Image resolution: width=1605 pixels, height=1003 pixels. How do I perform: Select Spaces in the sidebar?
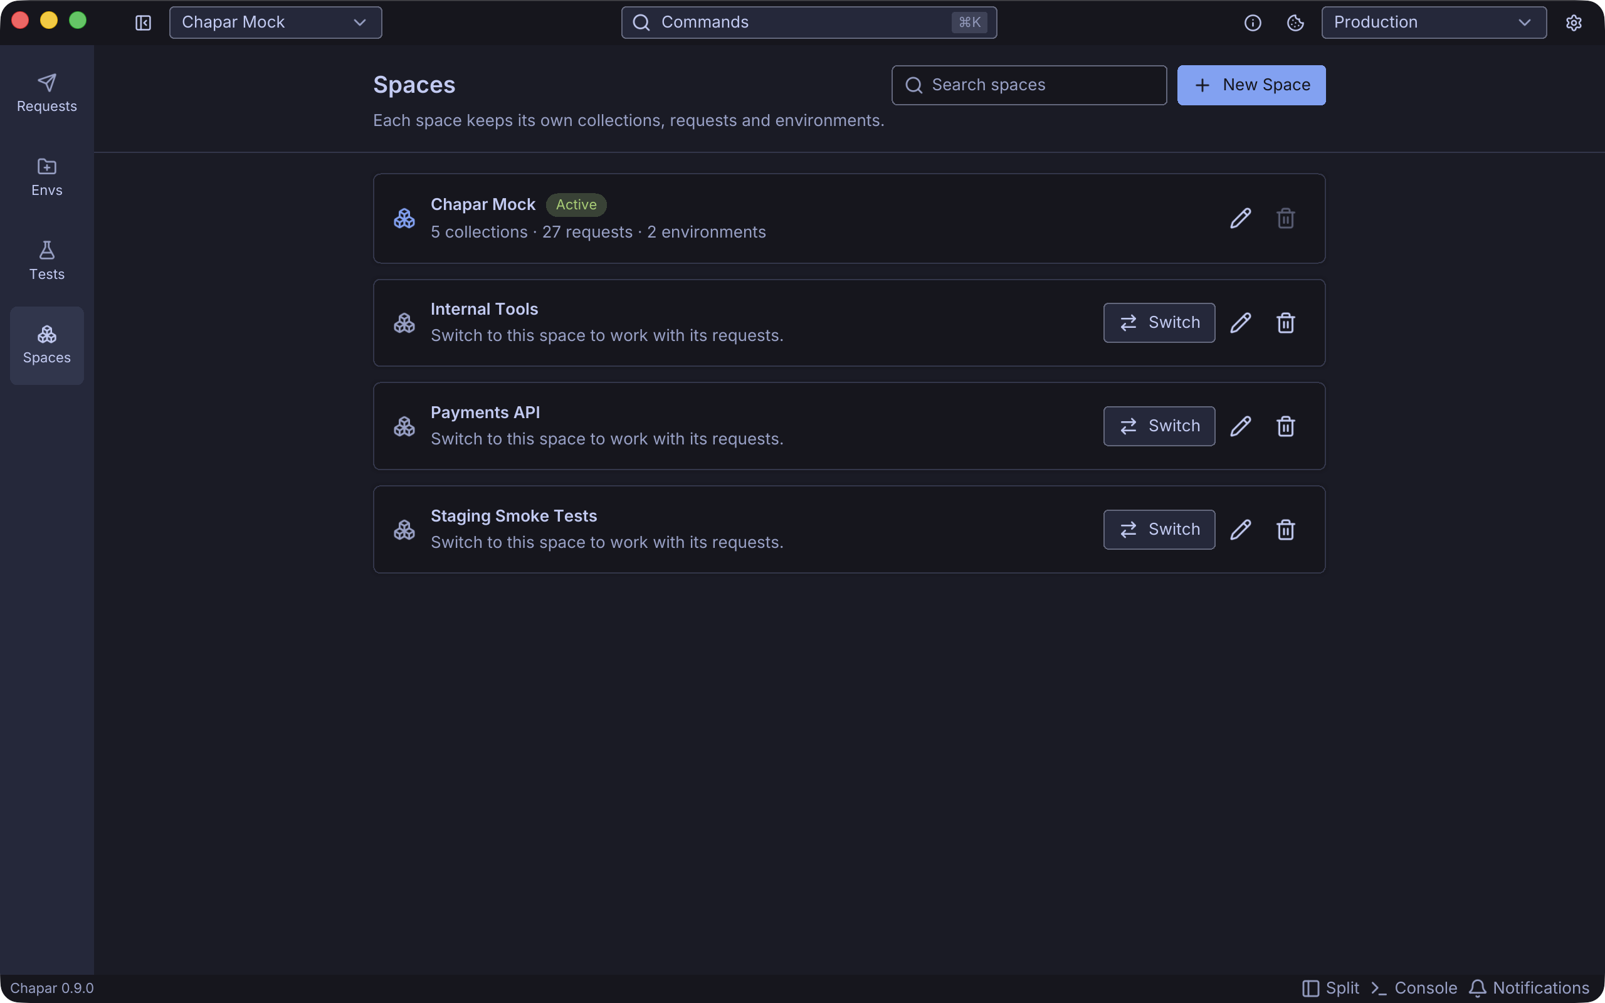[x=46, y=345]
